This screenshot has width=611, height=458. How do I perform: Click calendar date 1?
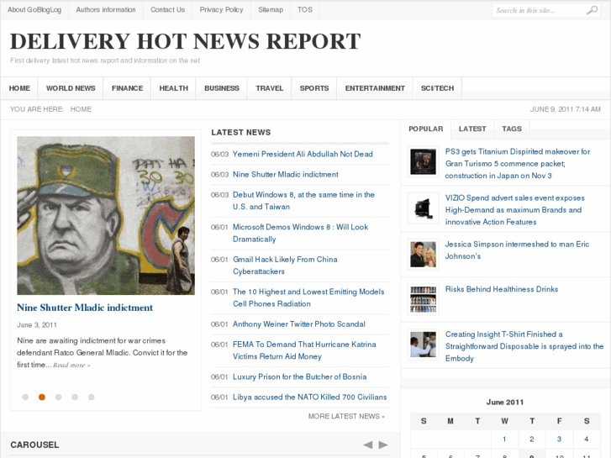point(504,439)
